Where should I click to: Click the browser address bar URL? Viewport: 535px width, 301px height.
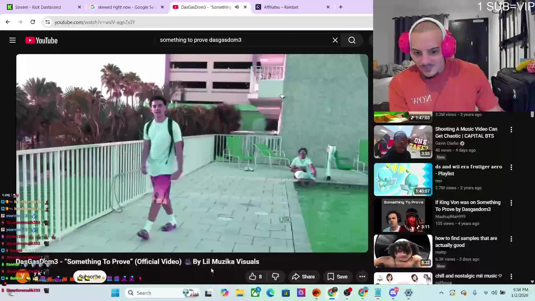(x=95, y=22)
